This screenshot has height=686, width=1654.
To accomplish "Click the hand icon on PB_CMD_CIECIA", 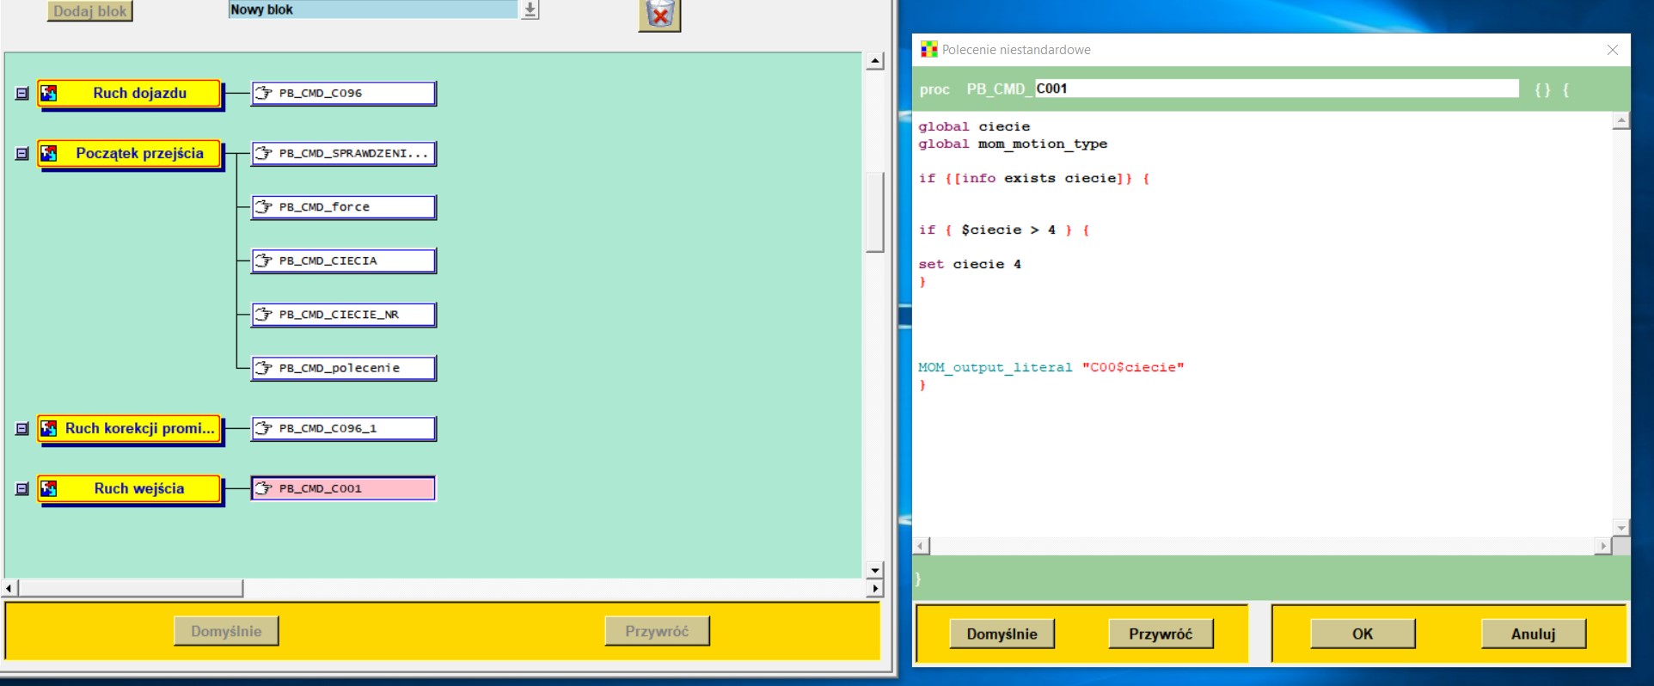I will [264, 260].
